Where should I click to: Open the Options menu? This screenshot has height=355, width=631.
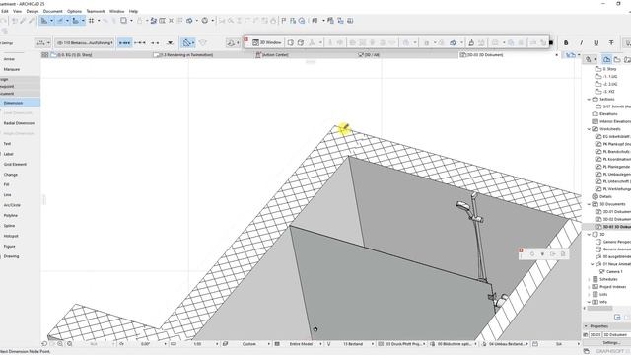pyautogui.click(x=74, y=11)
